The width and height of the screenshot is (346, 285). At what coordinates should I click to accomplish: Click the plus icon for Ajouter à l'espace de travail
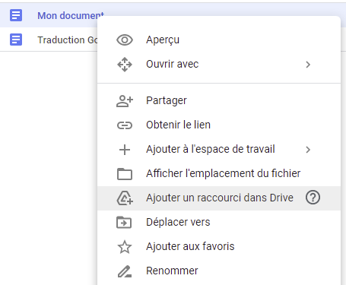pyautogui.click(x=125, y=150)
